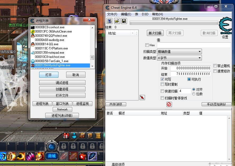The image size is (235, 166).
Task: Select the 360AutoClean.exe process entry
Action: (x=60, y=31)
